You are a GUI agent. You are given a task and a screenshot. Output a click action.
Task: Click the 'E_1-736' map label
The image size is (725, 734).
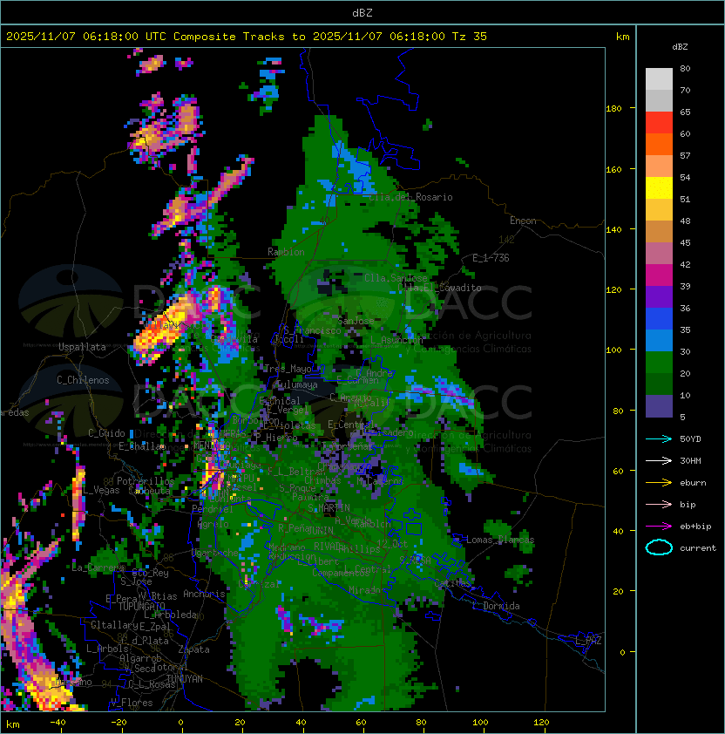[x=491, y=258]
